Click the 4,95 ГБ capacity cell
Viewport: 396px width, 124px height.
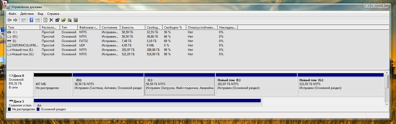(x=127, y=45)
